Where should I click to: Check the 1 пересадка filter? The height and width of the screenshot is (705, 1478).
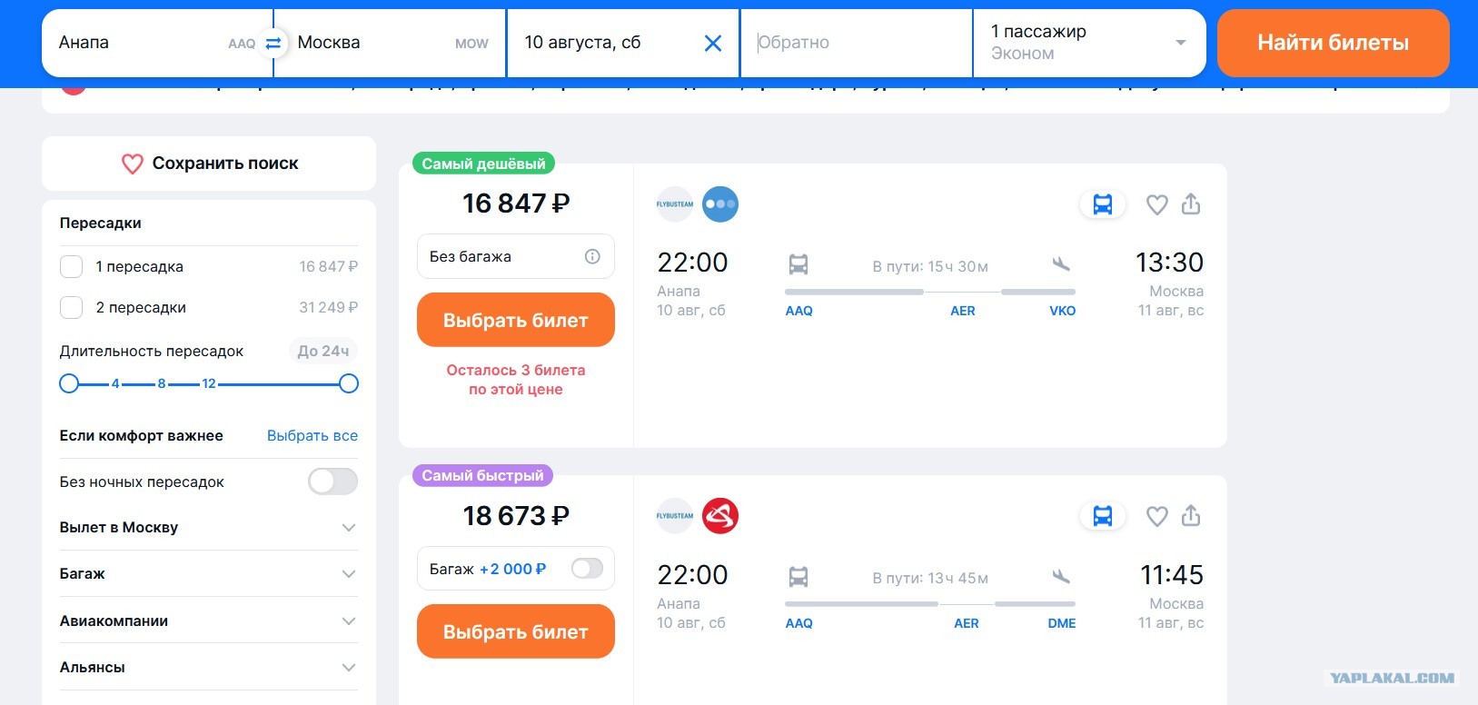72,266
